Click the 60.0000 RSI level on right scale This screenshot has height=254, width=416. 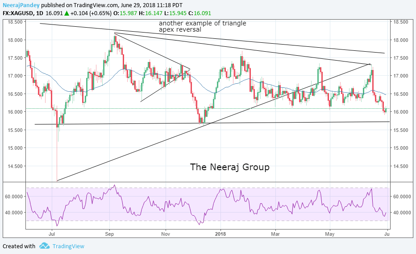pos(402,197)
